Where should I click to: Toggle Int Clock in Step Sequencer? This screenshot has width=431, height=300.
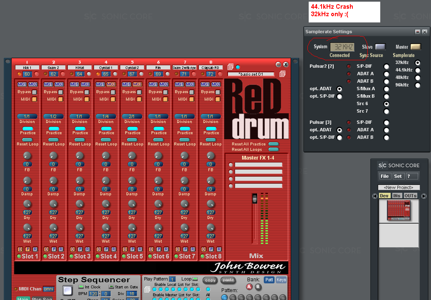[81, 287]
